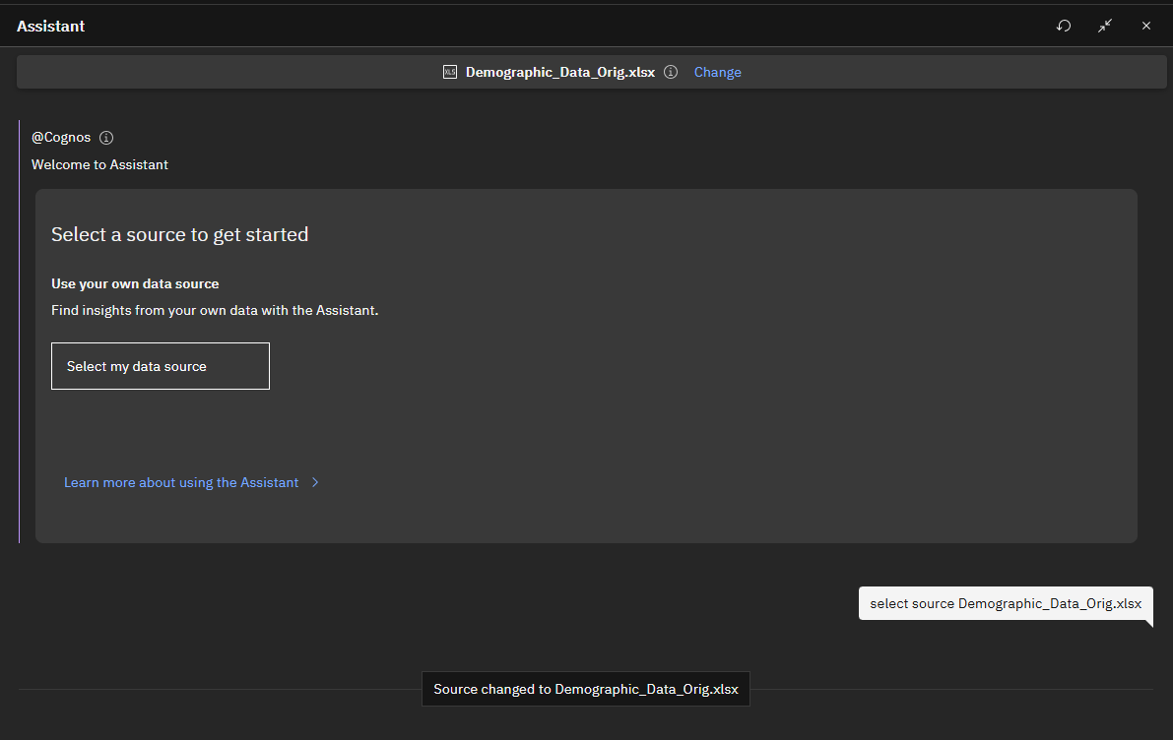Image resolution: width=1173 pixels, height=740 pixels.
Task: Click the info icon next to @Cognos
Action: (x=106, y=138)
